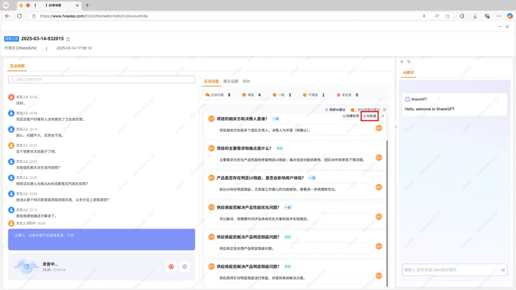Switch to the 建议话题 tab
The width and height of the screenshot is (516, 290).
click(x=231, y=81)
